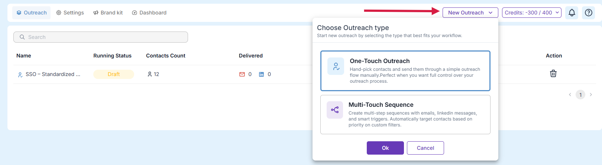Open the Dashboard tab

[x=149, y=13]
